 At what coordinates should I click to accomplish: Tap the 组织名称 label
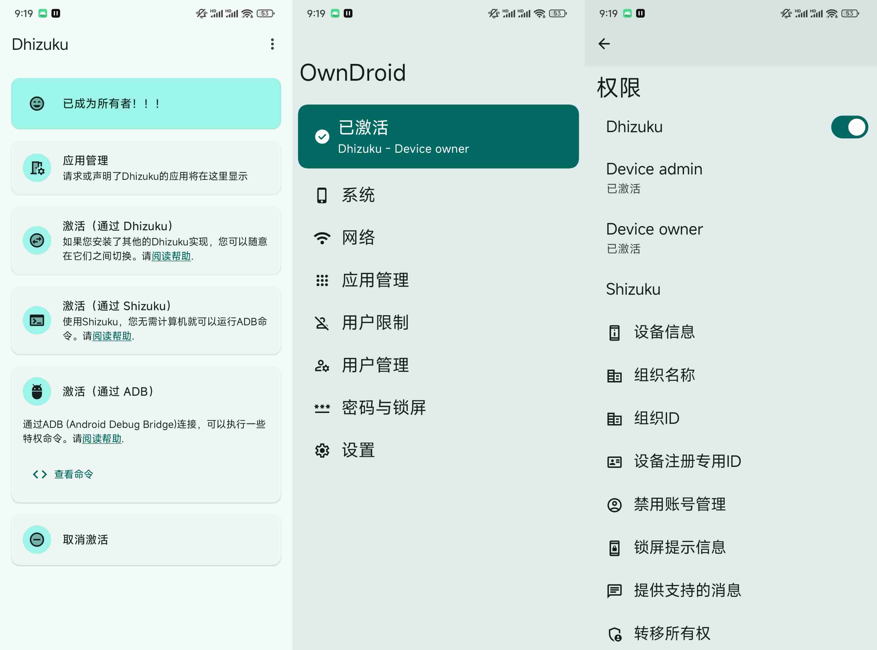(x=664, y=375)
